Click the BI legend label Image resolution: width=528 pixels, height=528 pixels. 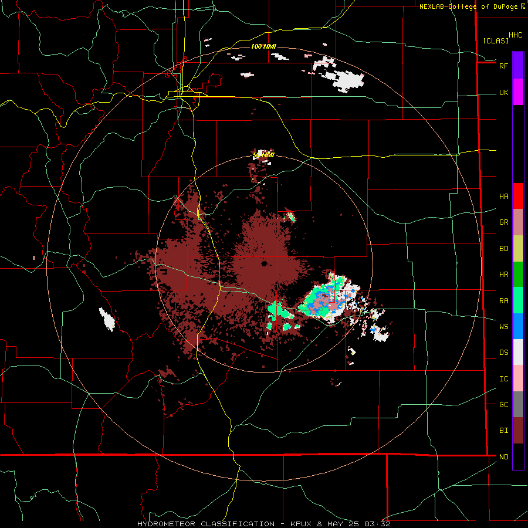503,431
